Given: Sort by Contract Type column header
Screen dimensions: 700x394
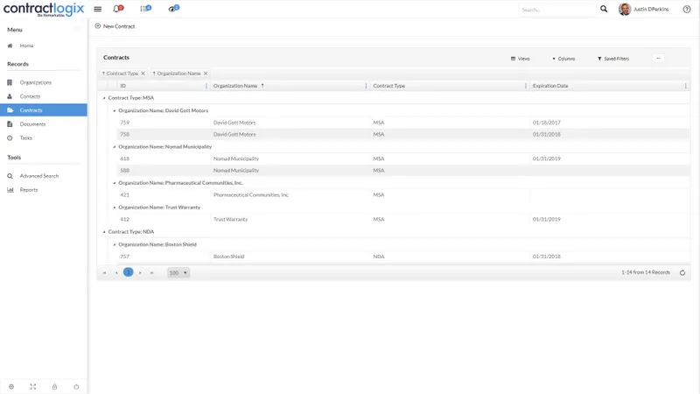Looking at the screenshot, I should click(388, 86).
